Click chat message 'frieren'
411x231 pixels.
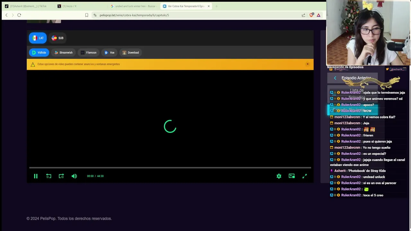point(368,135)
